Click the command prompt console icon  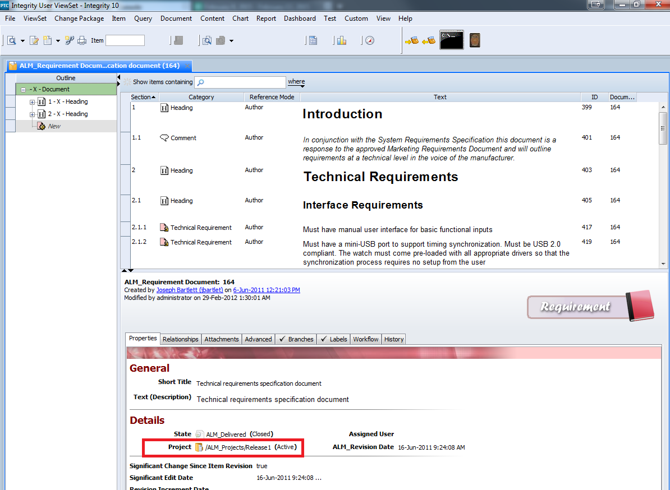452,40
